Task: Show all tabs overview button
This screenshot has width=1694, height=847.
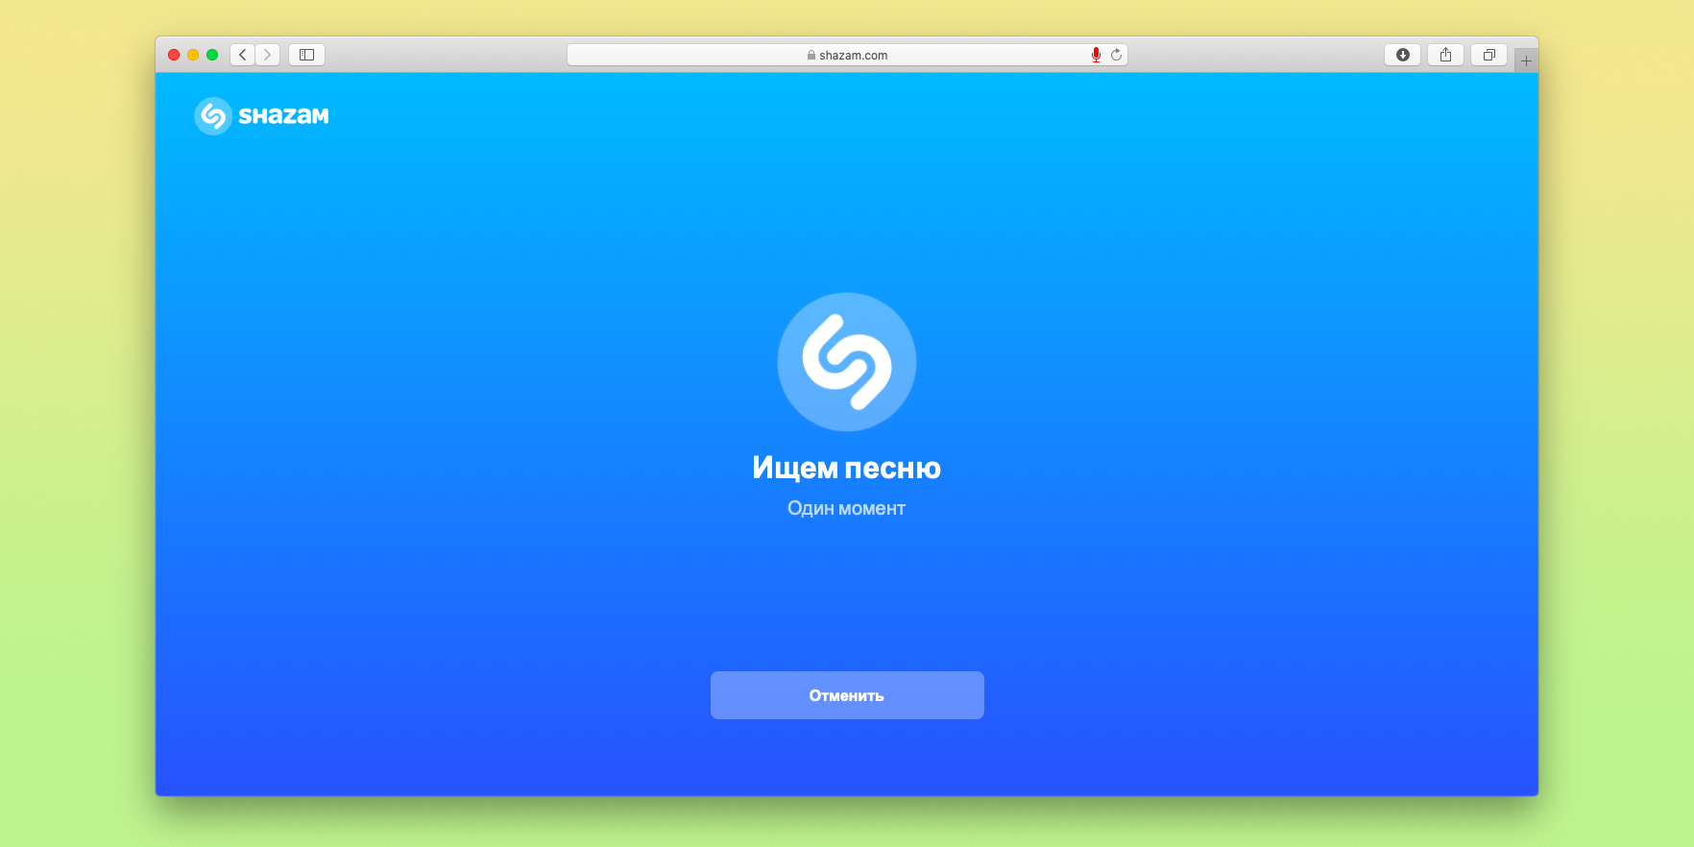Action: [x=1488, y=55]
